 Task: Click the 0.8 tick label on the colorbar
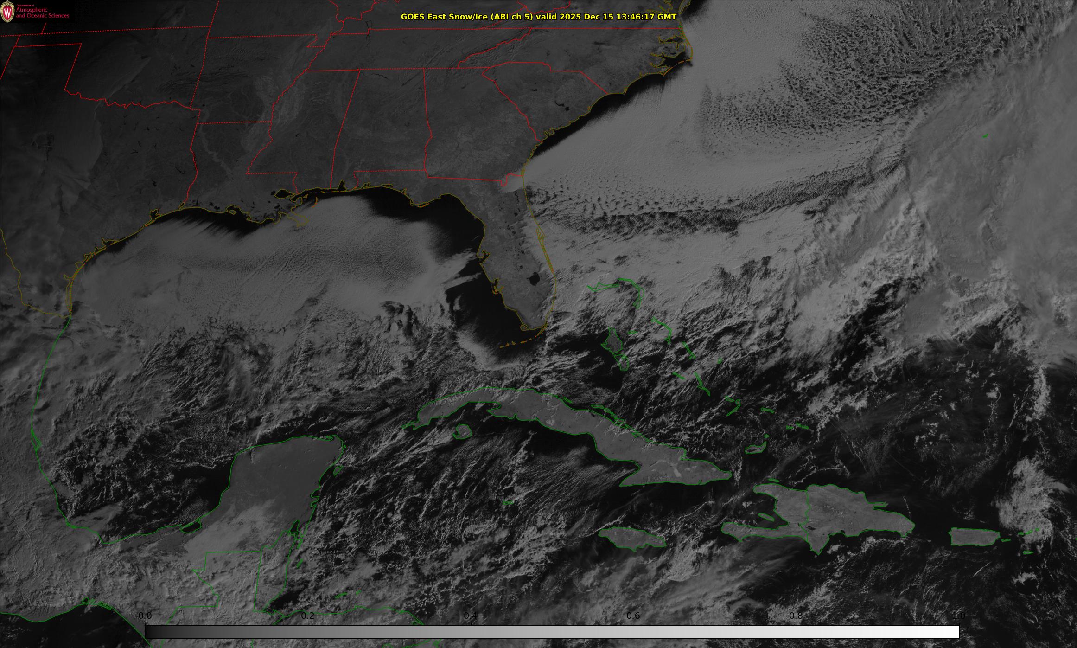(796, 616)
